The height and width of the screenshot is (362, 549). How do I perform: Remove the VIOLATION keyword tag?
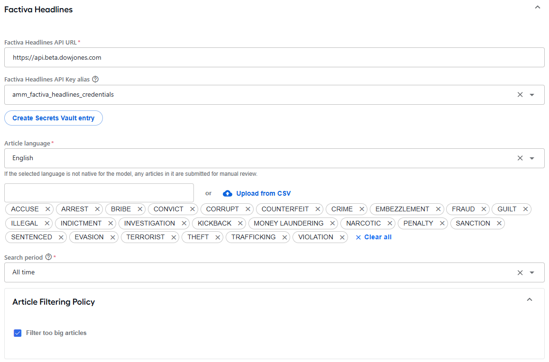tap(342, 237)
